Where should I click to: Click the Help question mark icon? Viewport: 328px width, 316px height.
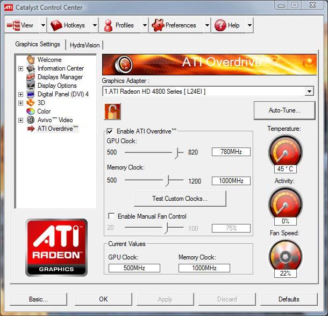point(220,25)
